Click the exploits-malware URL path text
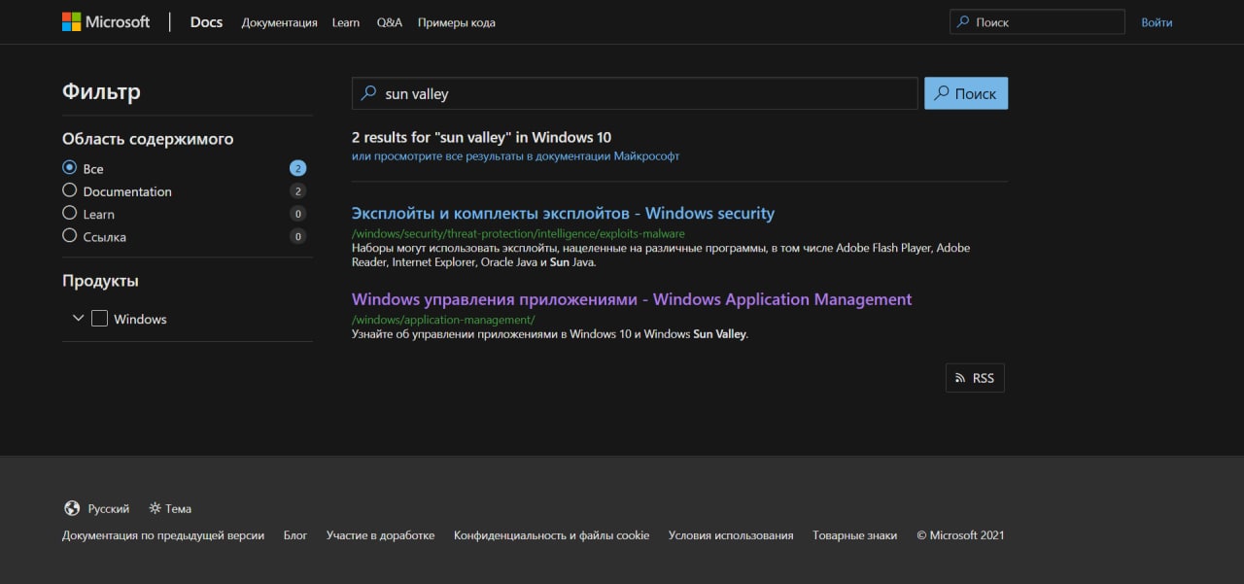1244x584 pixels. (x=518, y=233)
